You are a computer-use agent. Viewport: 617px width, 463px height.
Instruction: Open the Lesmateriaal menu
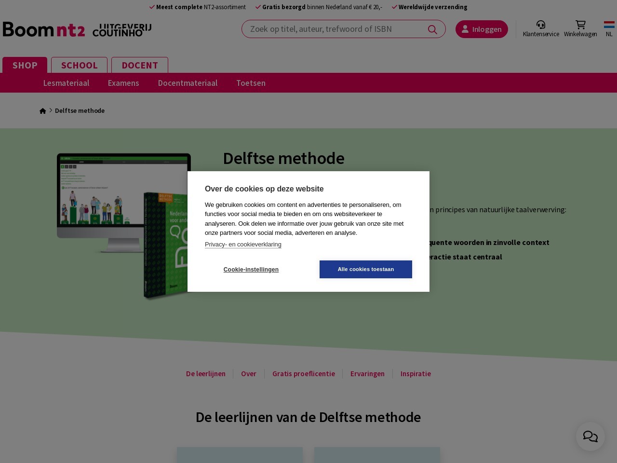[x=66, y=83]
